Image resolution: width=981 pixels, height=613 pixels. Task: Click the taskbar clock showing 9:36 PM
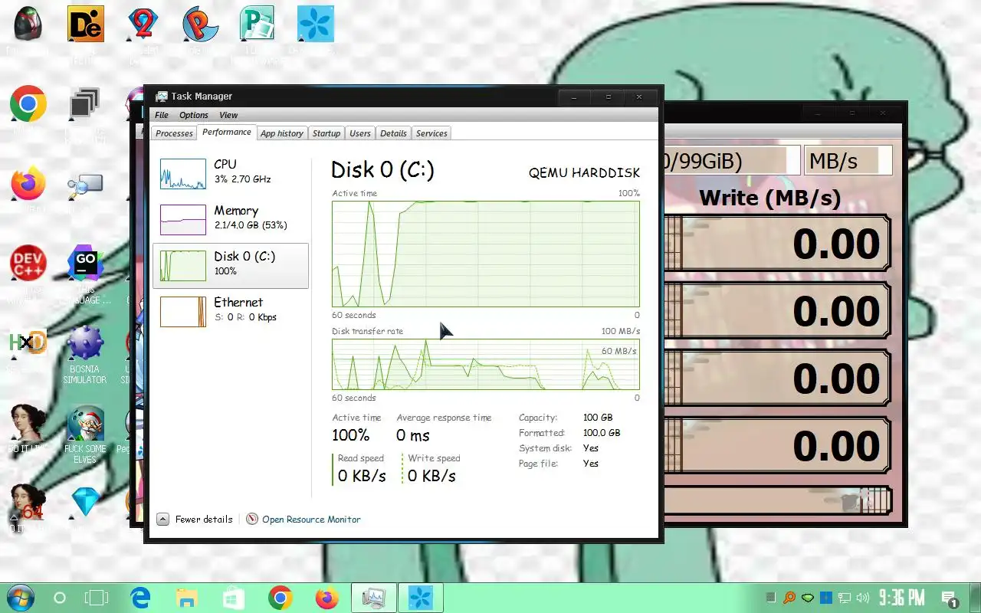[901, 598]
